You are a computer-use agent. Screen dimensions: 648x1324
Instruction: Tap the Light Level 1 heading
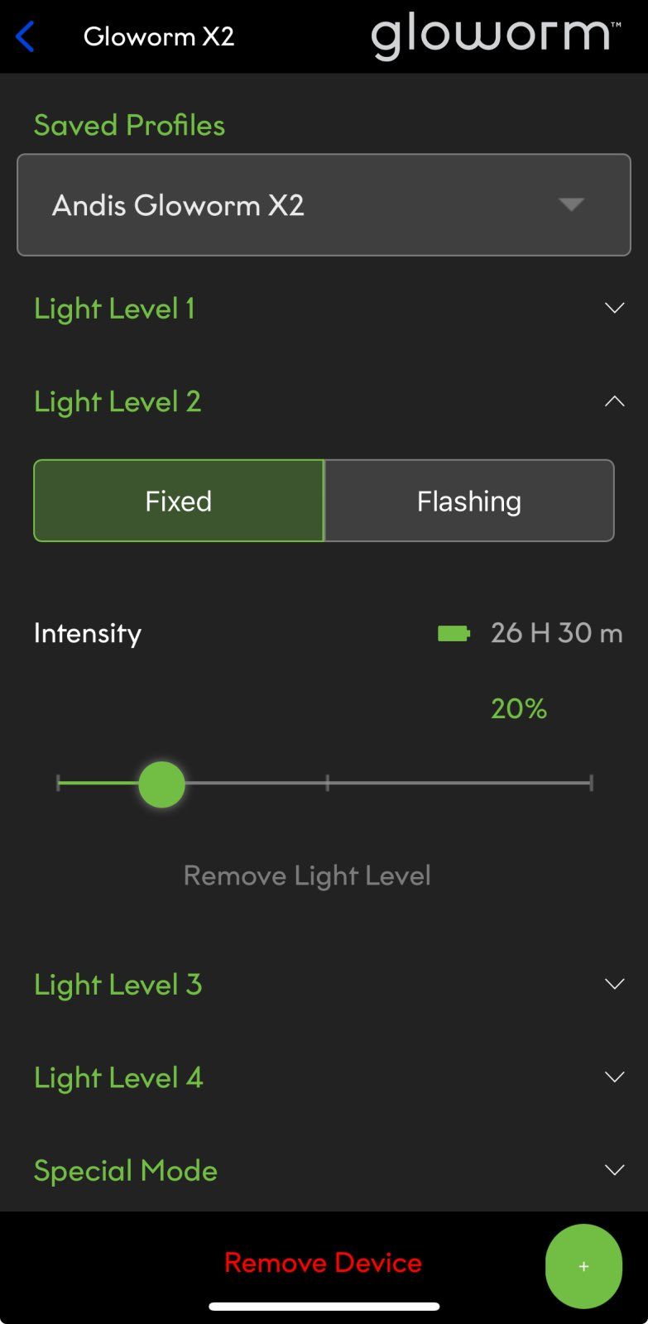click(x=114, y=309)
